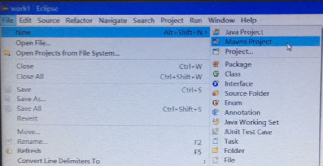Click the Open Projects from File System folder icon

tap(8, 53)
